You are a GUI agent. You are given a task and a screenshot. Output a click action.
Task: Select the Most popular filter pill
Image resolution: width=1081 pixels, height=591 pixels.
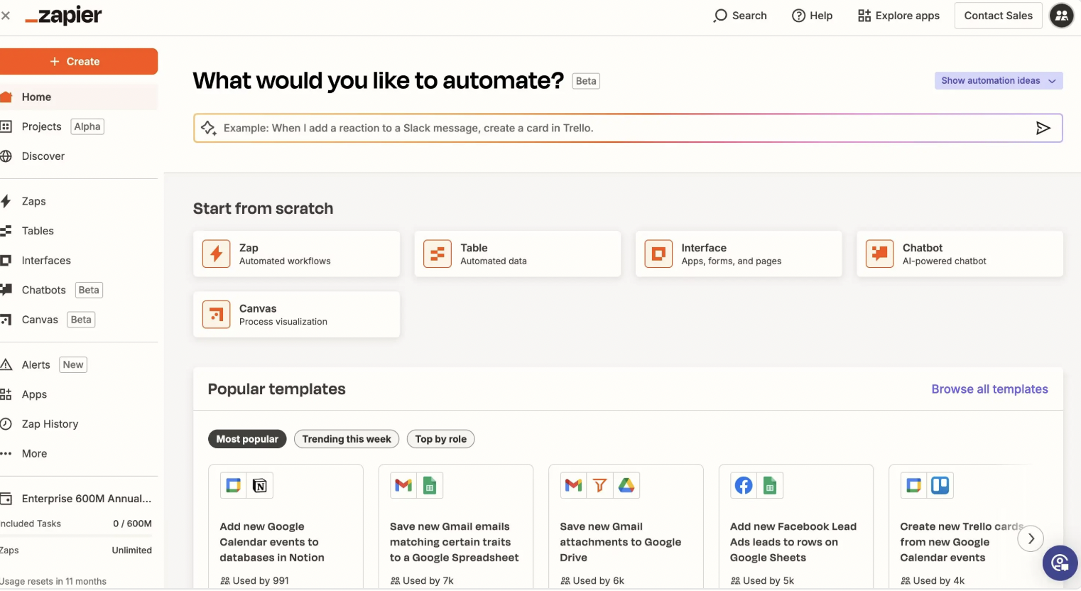[247, 439]
